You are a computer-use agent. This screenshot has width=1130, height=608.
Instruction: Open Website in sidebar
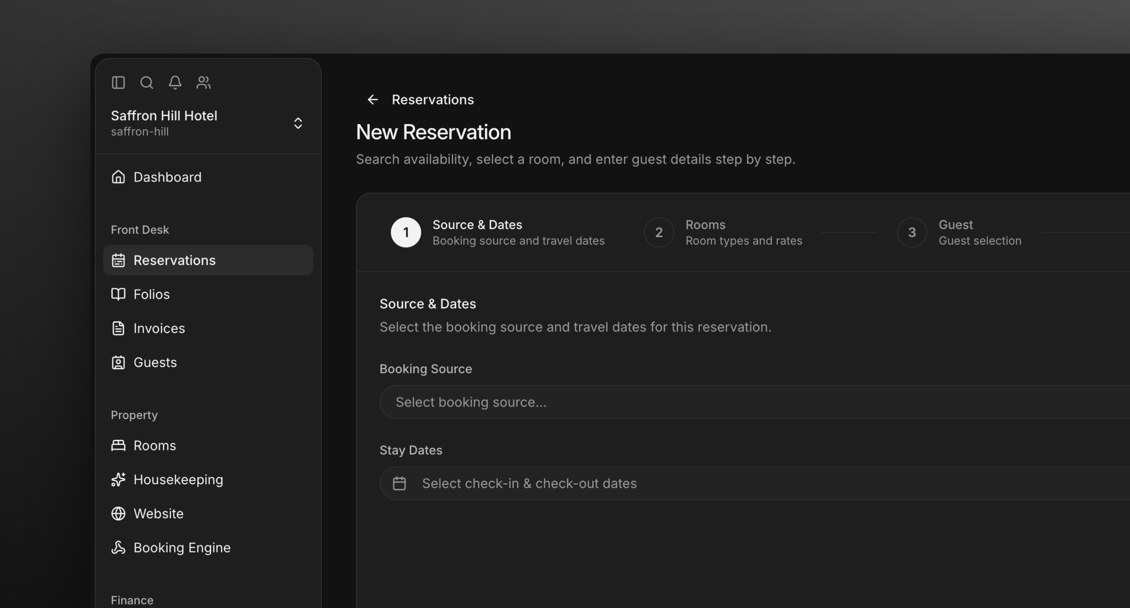(x=208, y=514)
